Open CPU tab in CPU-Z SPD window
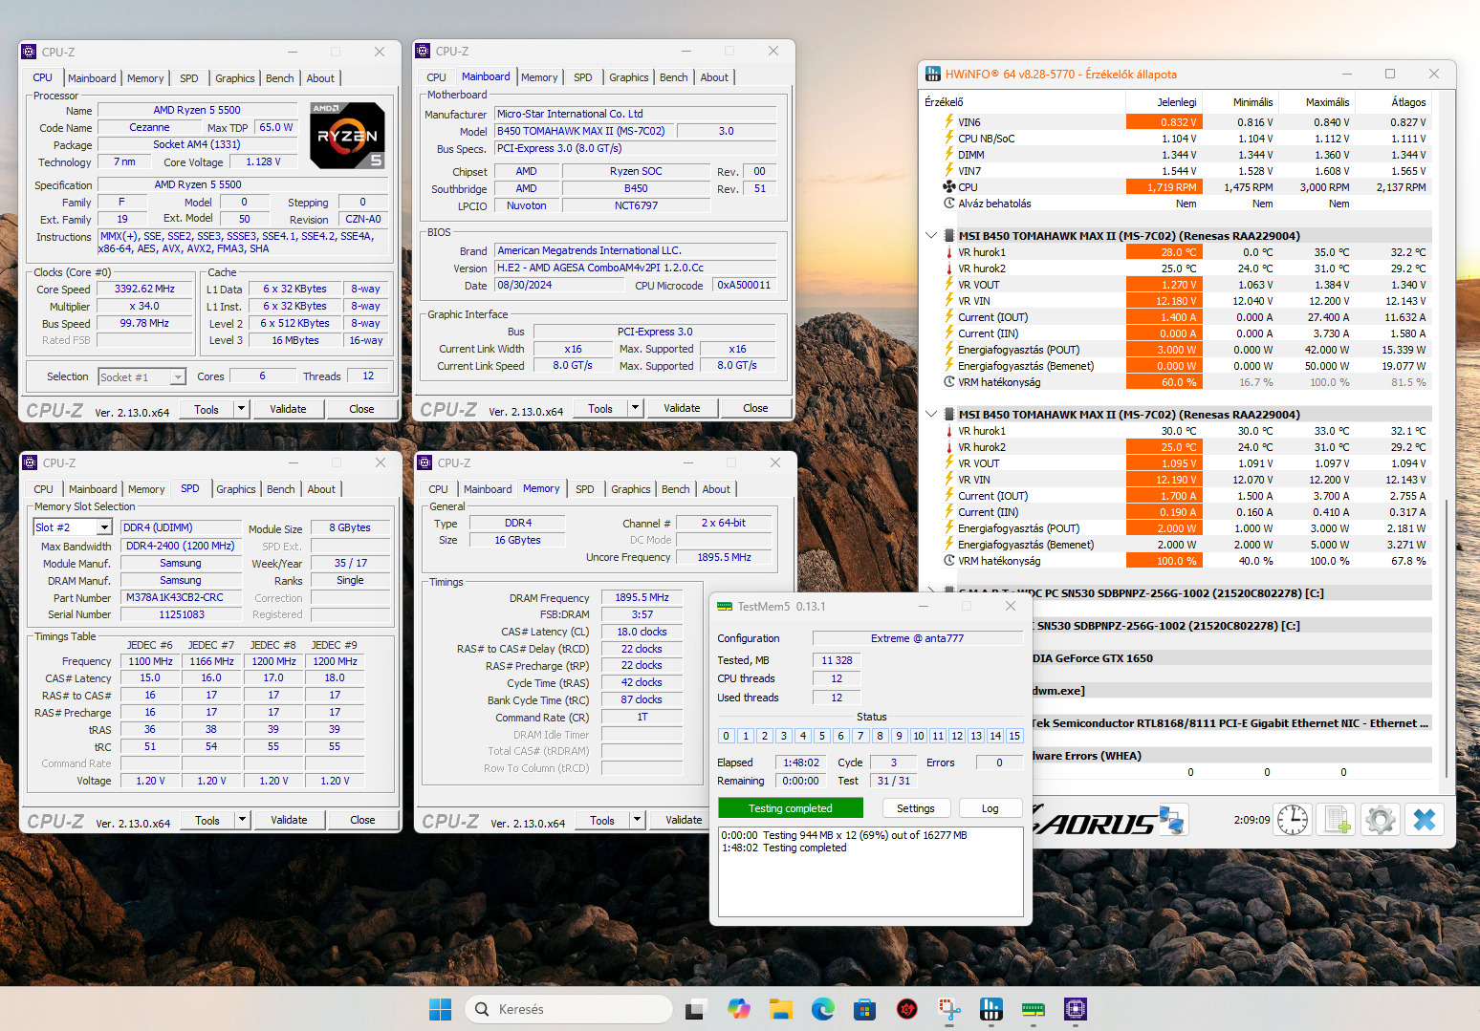Image resolution: width=1480 pixels, height=1031 pixels. pos(44,489)
